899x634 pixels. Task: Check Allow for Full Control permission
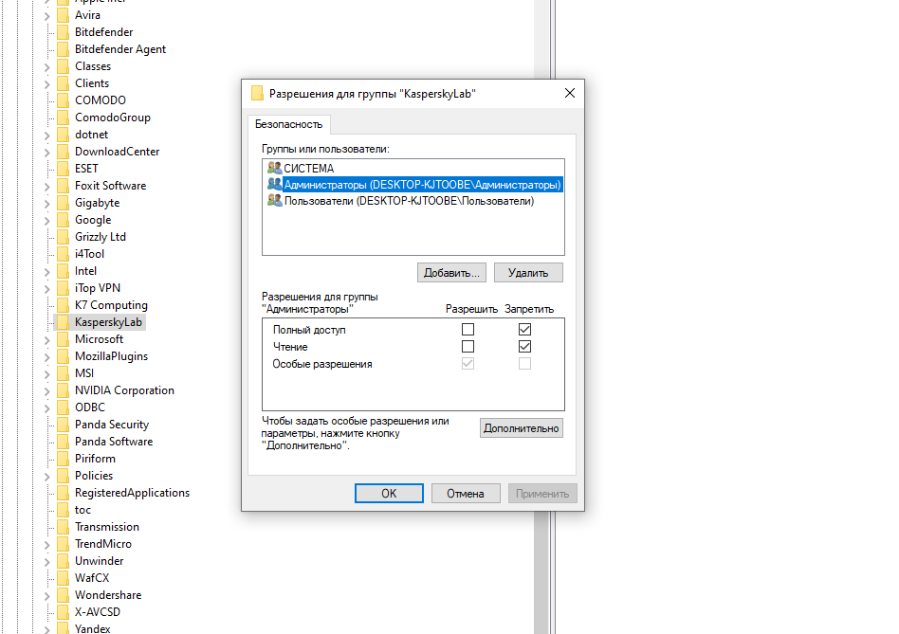pos(468,329)
